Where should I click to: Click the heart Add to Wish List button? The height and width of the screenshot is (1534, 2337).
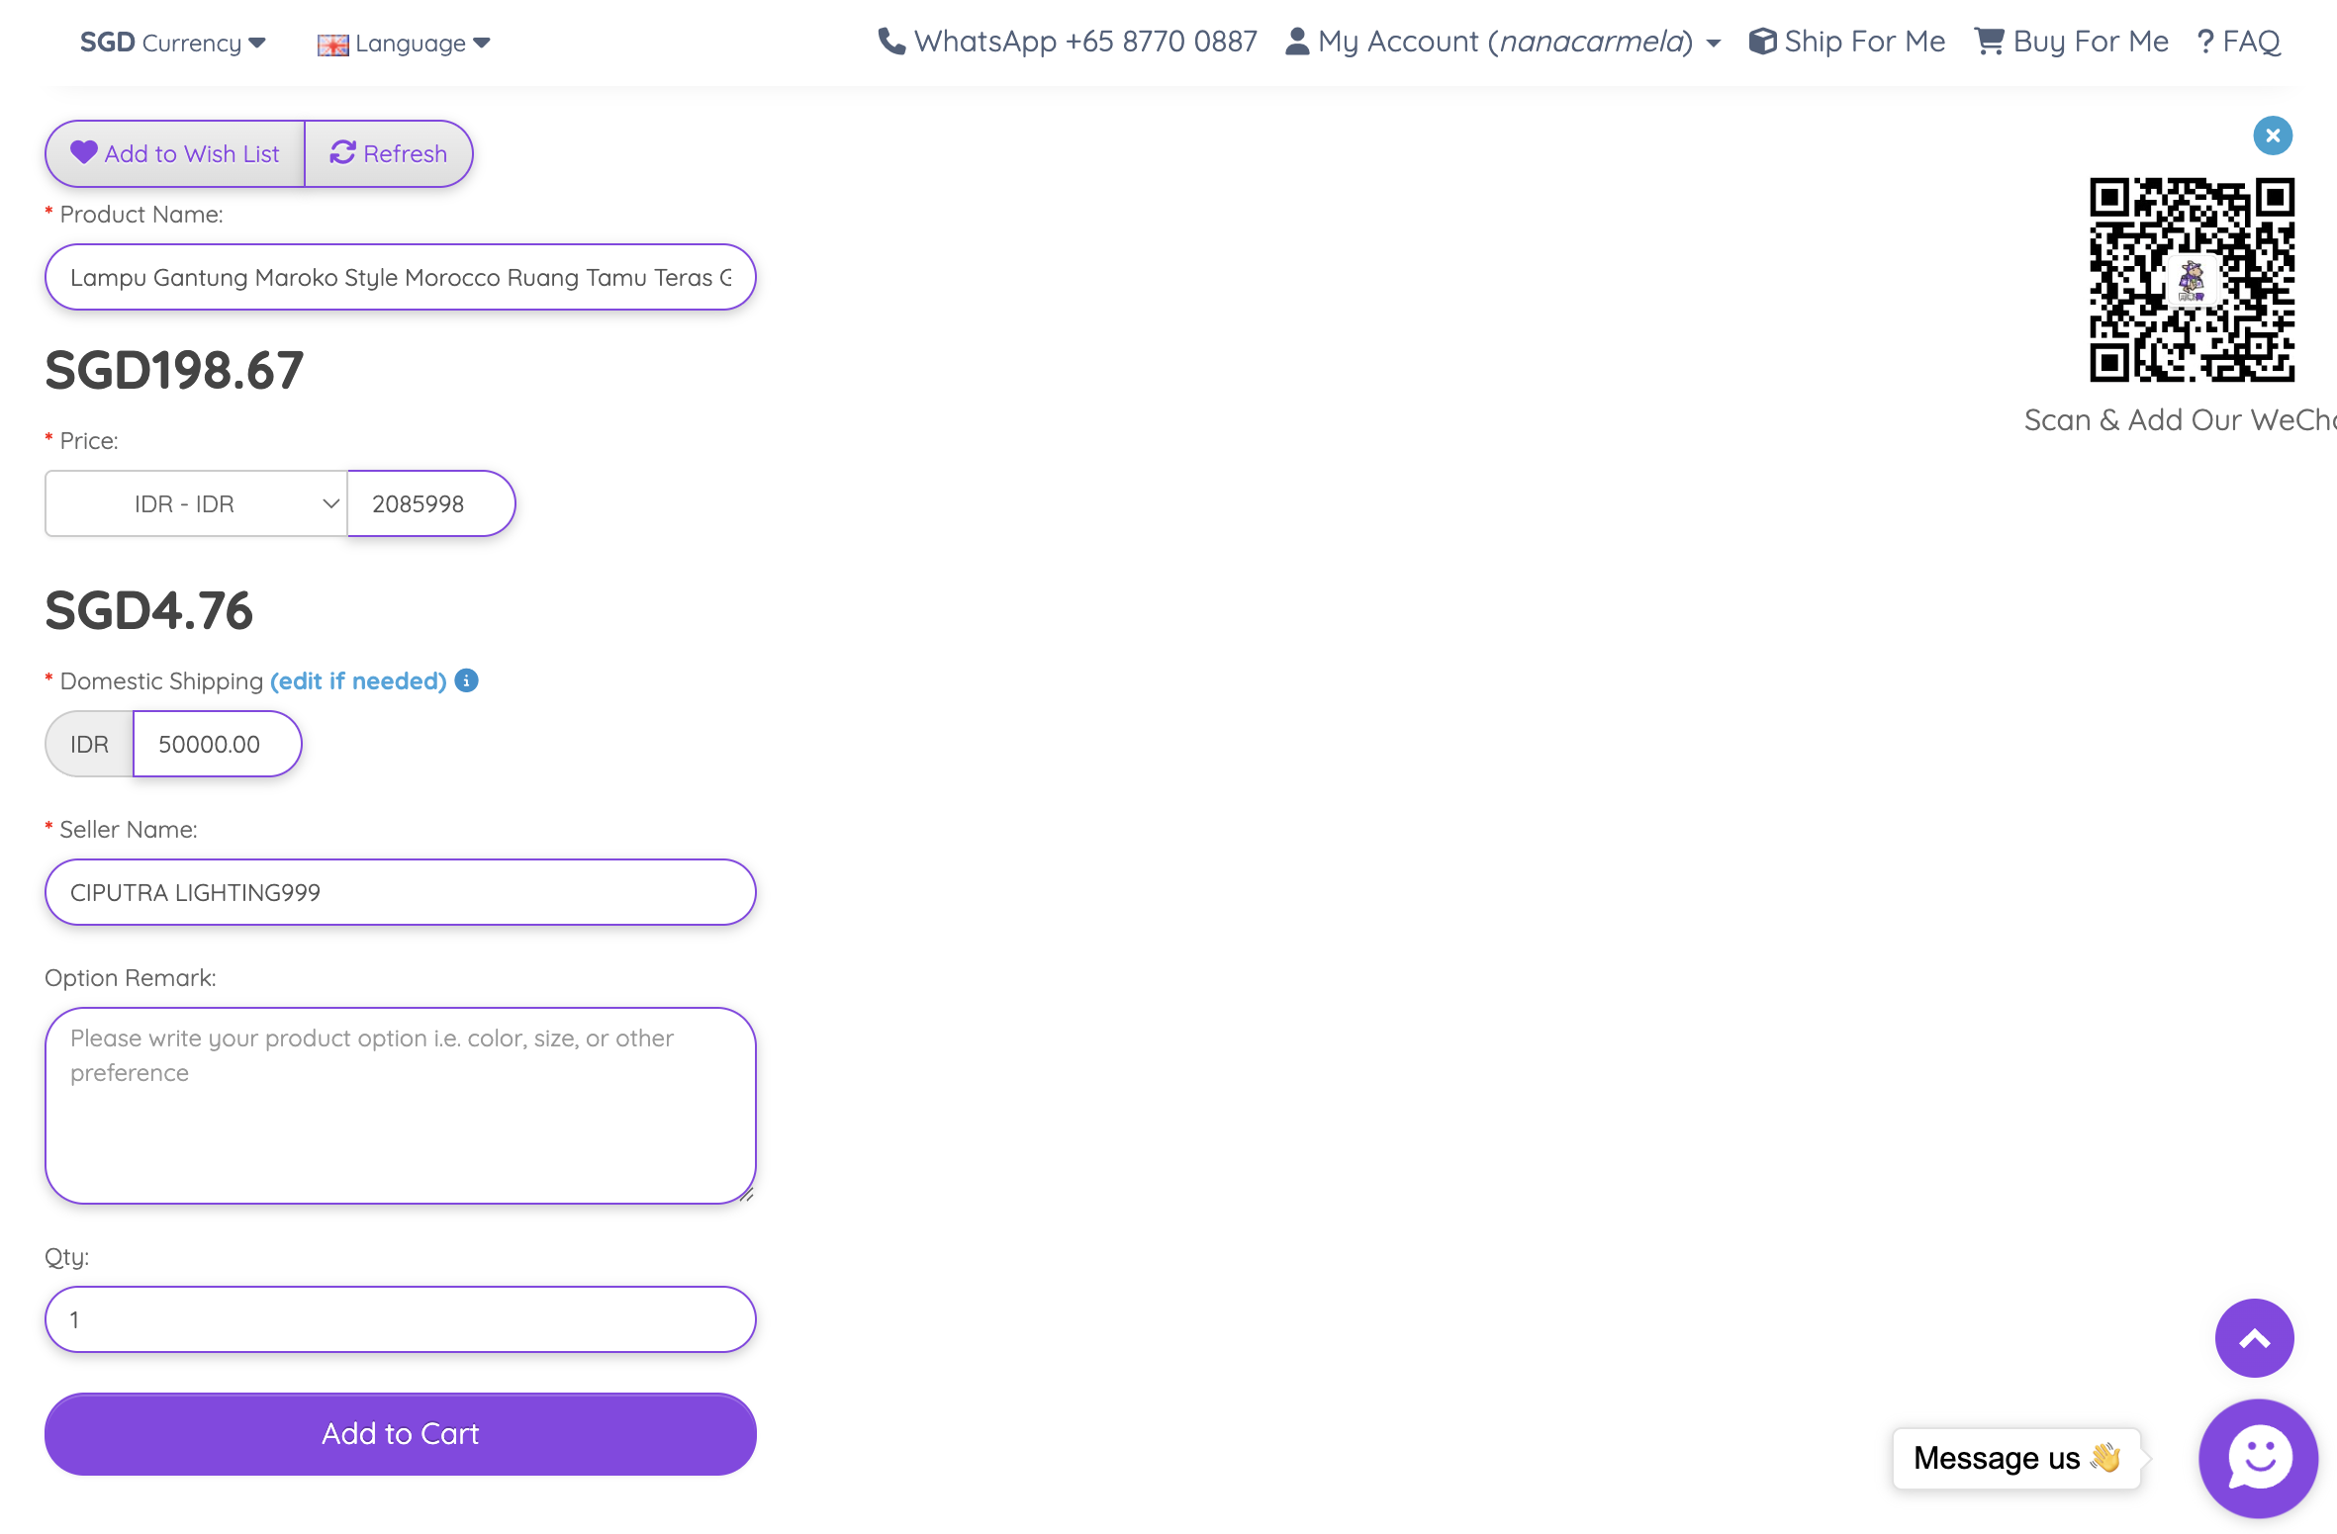175,153
